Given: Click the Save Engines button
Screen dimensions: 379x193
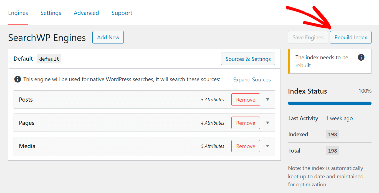Looking at the screenshot, I should pyautogui.click(x=308, y=37).
